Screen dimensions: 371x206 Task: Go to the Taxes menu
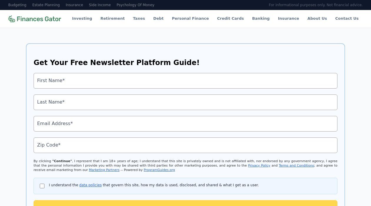pyautogui.click(x=139, y=18)
